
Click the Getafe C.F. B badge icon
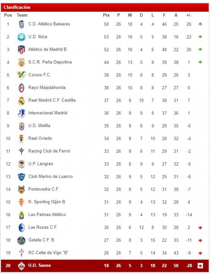(x=22, y=240)
